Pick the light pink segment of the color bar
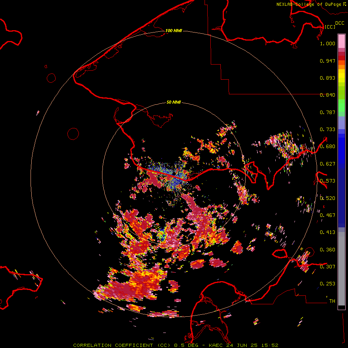Screen dimensions: 348x348 point(341,41)
